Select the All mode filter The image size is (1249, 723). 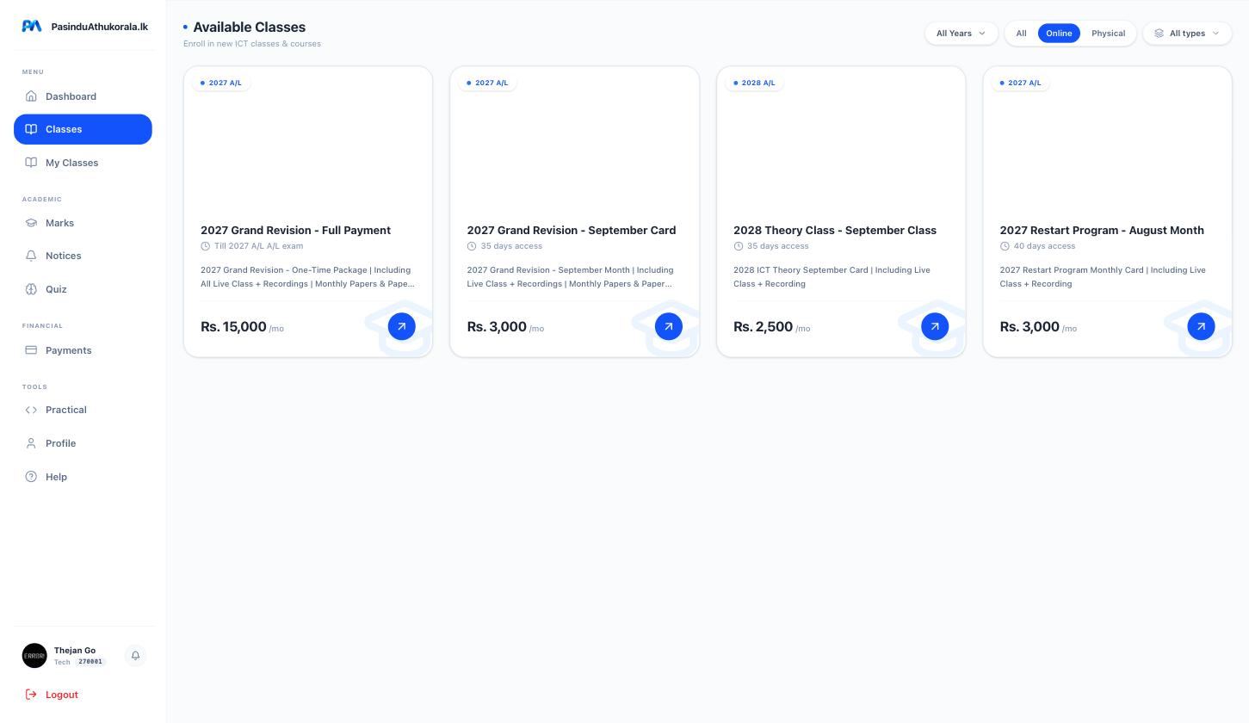1021,34
